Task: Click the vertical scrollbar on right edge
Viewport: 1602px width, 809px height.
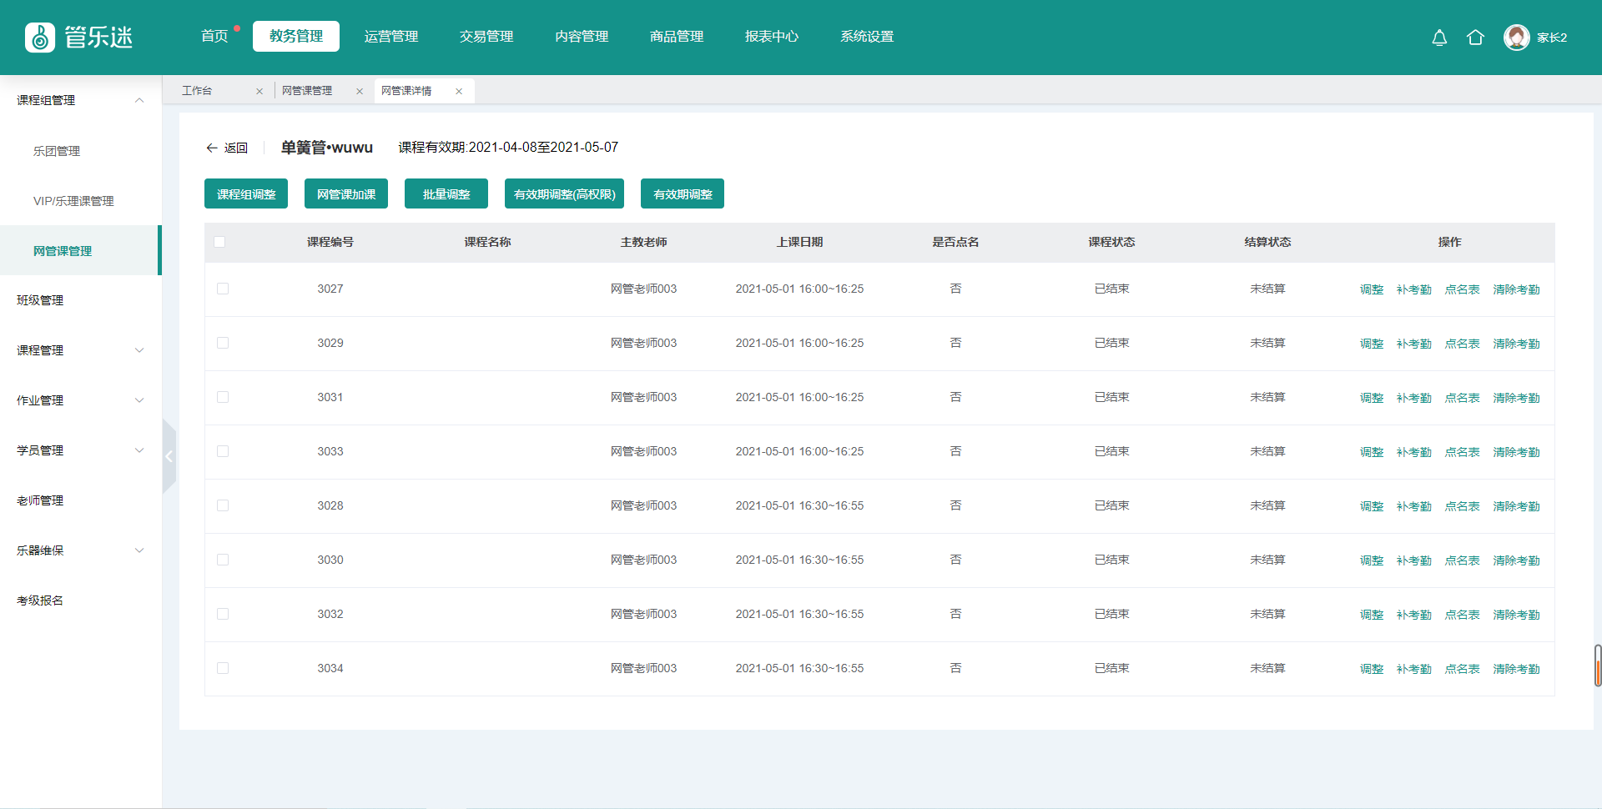Action: pyautogui.click(x=1597, y=666)
